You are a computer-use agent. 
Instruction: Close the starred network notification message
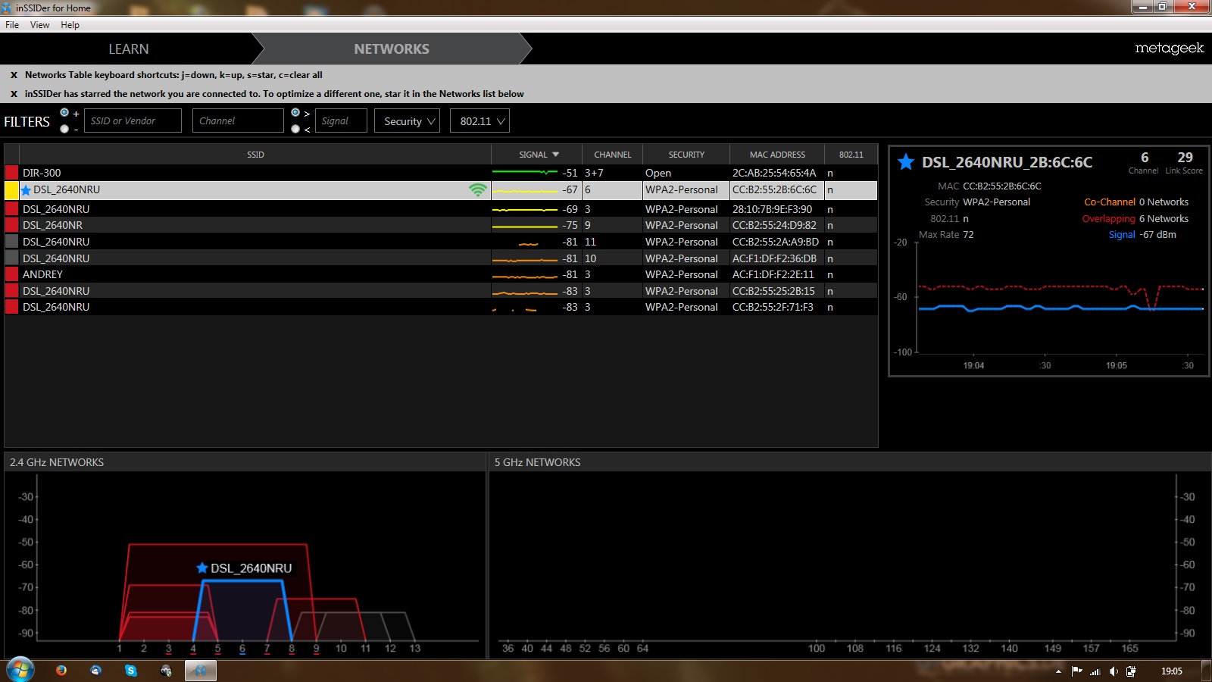(14, 94)
